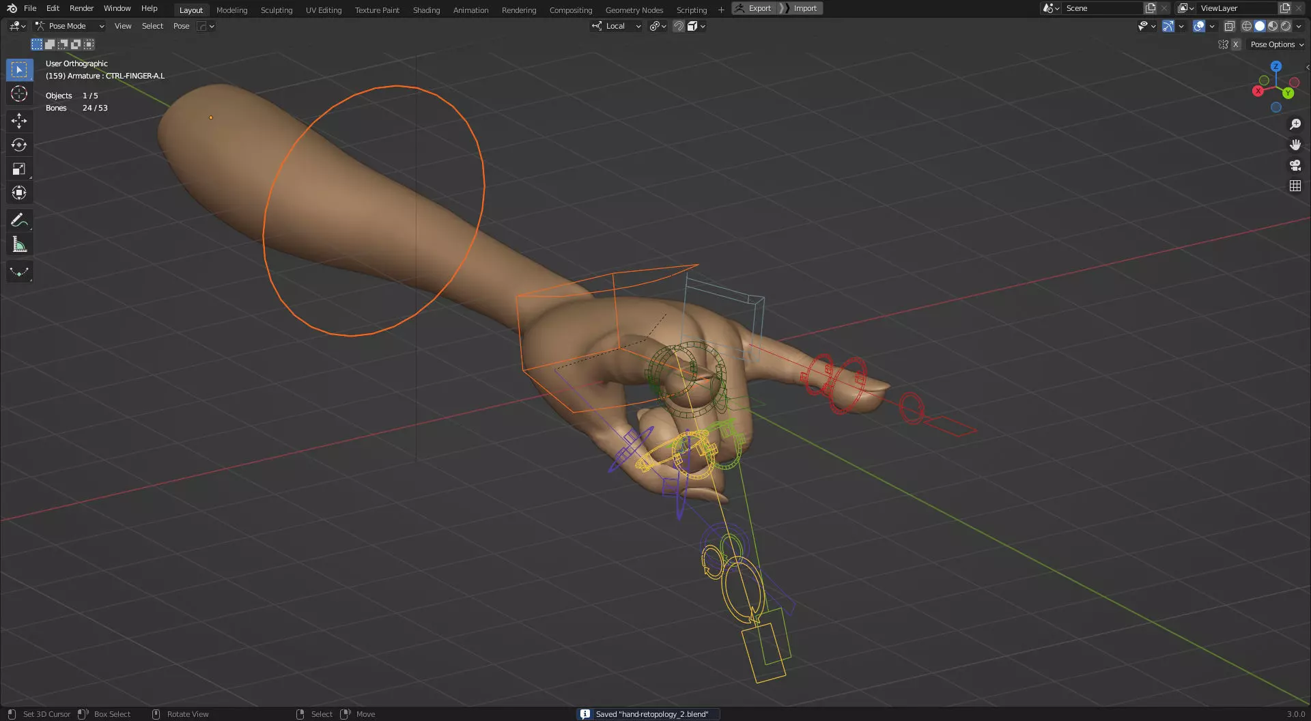This screenshot has width=1311, height=721.
Task: Select the Measure ruler tool
Action: tap(19, 244)
